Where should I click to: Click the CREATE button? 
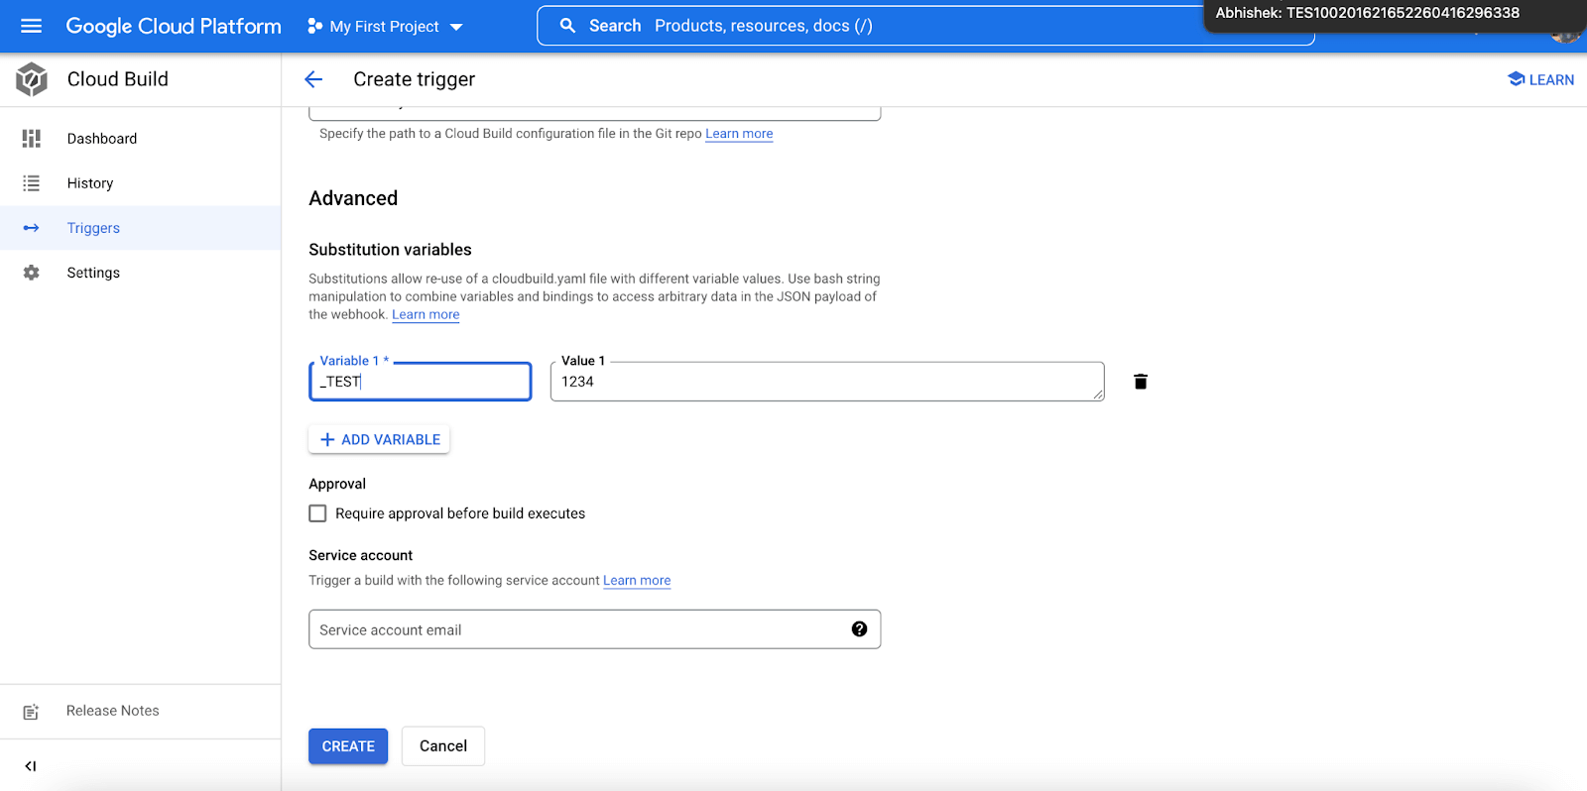tap(348, 746)
